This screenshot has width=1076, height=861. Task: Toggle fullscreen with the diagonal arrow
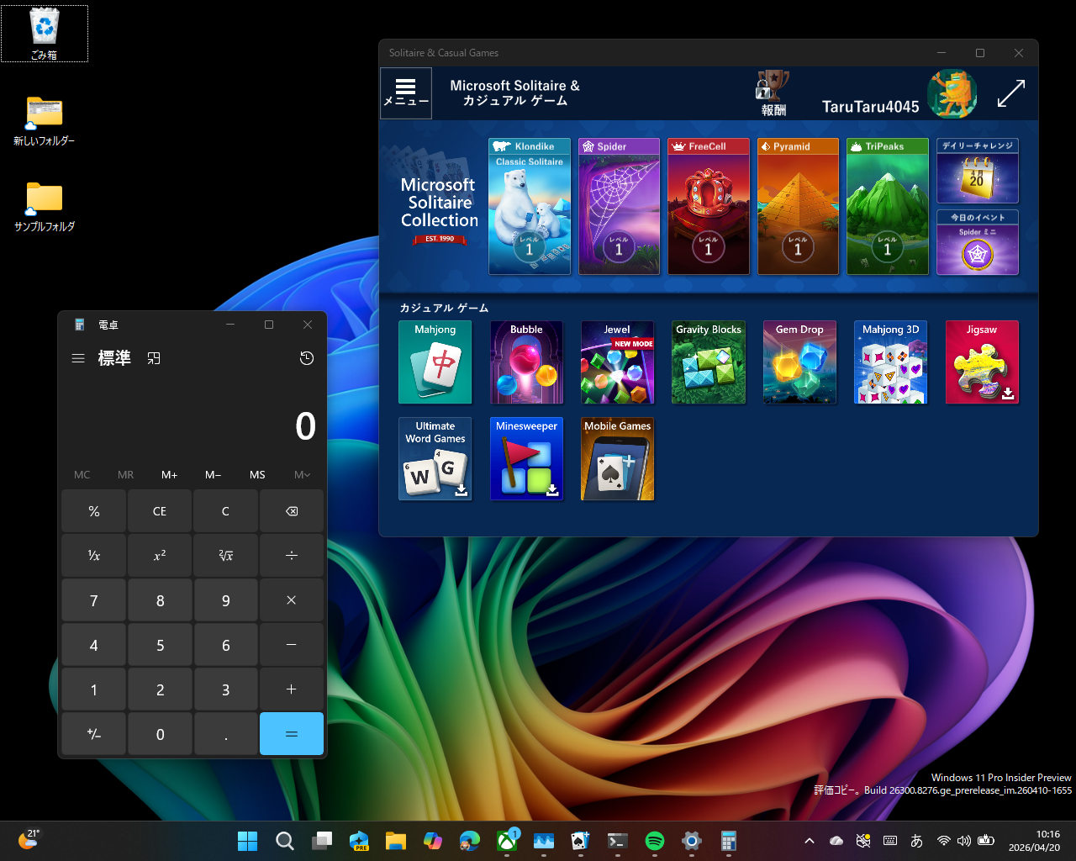[x=1011, y=93]
